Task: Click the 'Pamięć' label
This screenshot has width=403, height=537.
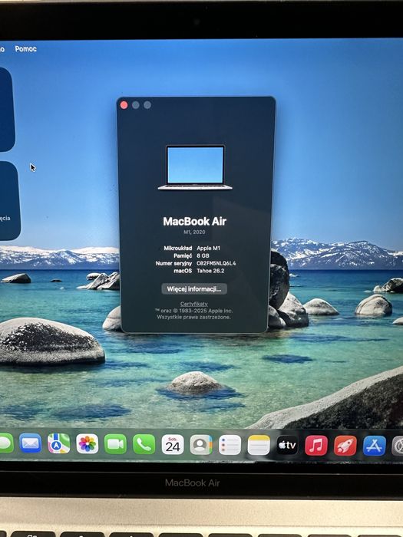Action: tap(183, 255)
